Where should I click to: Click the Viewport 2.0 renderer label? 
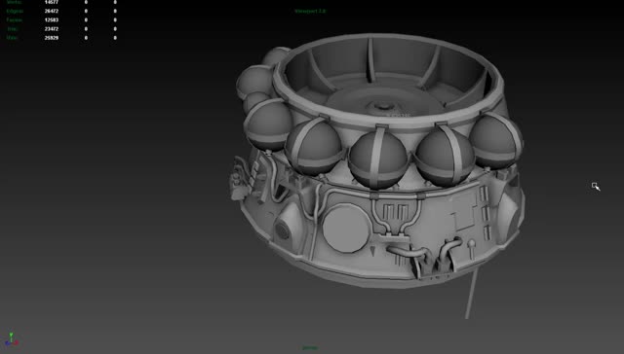pyautogui.click(x=310, y=11)
